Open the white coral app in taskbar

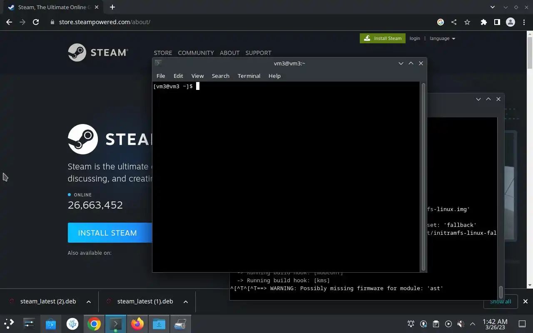[x=72, y=323]
